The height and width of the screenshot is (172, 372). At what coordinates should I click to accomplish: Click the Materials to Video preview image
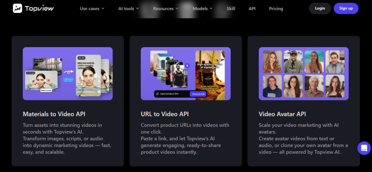(x=68, y=73)
